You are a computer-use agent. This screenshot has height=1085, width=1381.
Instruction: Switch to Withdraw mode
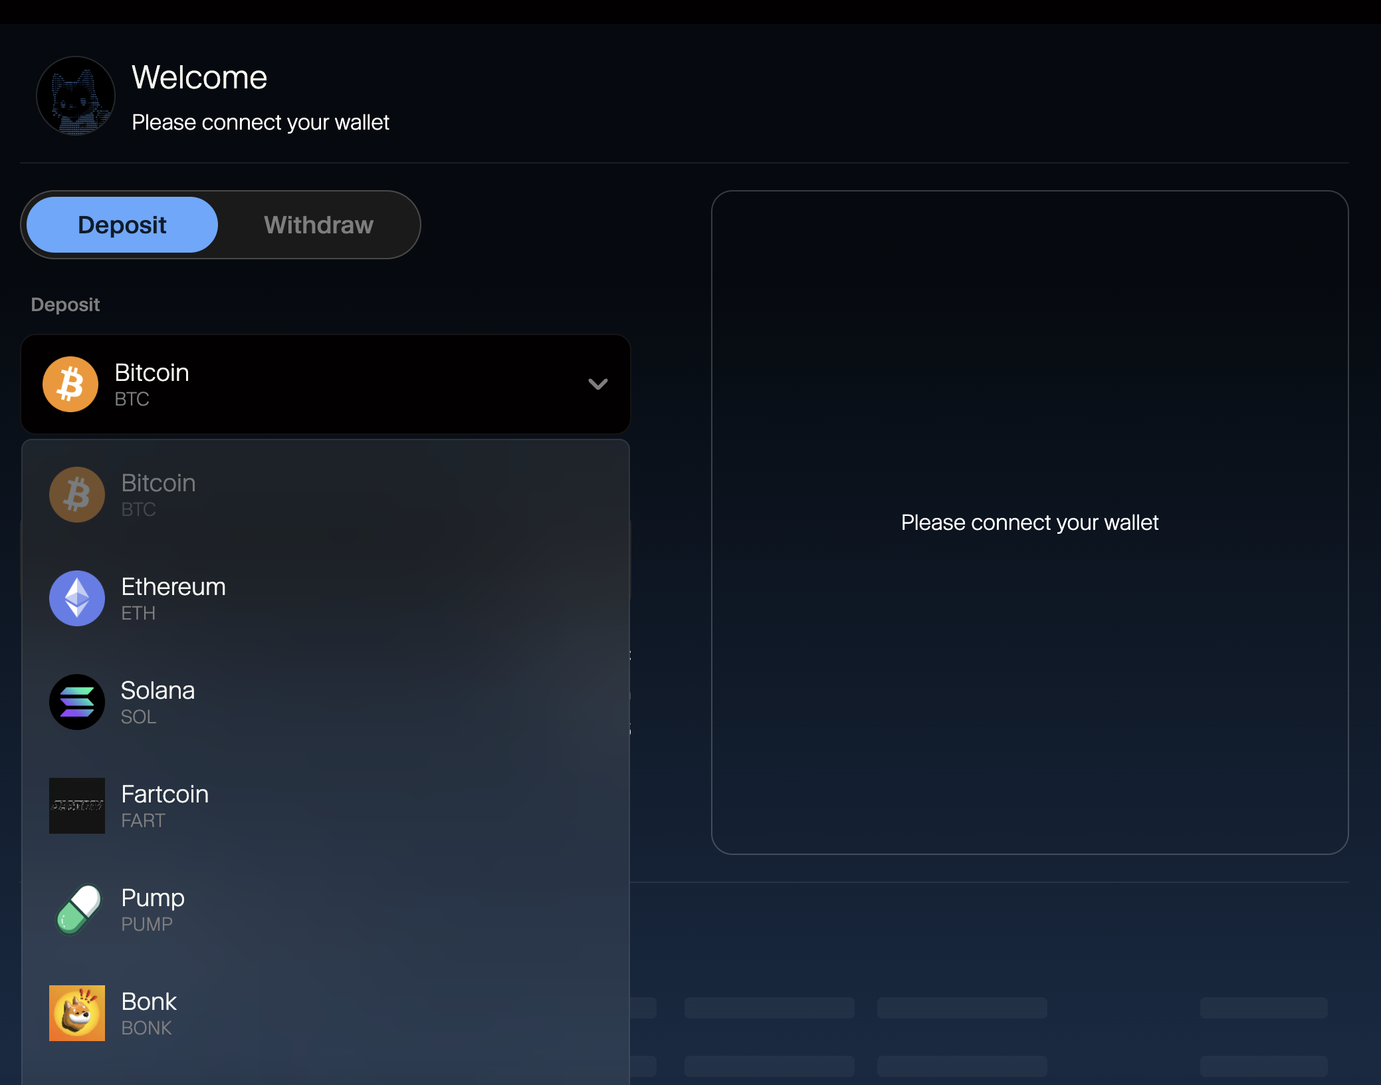pos(318,225)
